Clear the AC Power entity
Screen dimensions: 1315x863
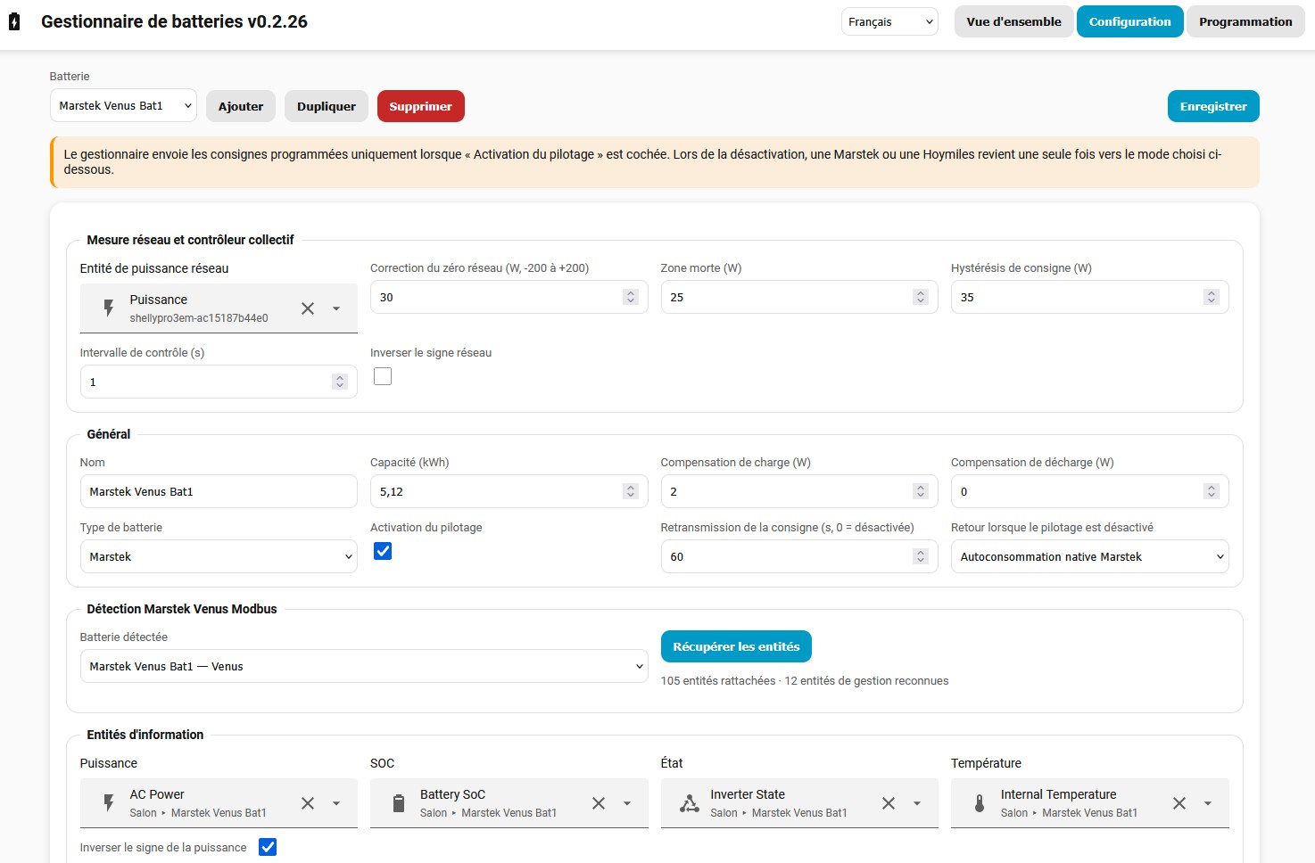click(x=308, y=803)
